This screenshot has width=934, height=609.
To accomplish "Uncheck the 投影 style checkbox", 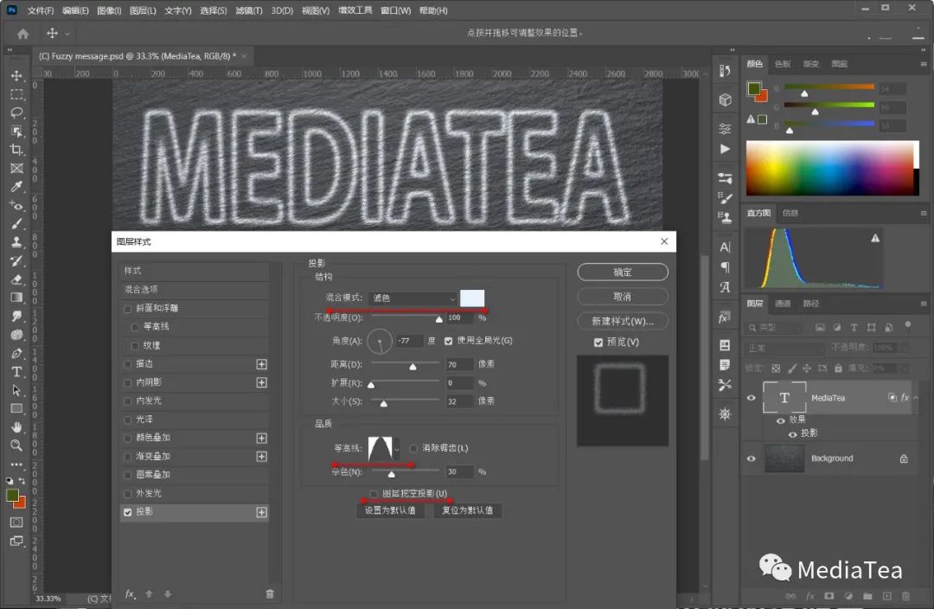I will 127,512.
